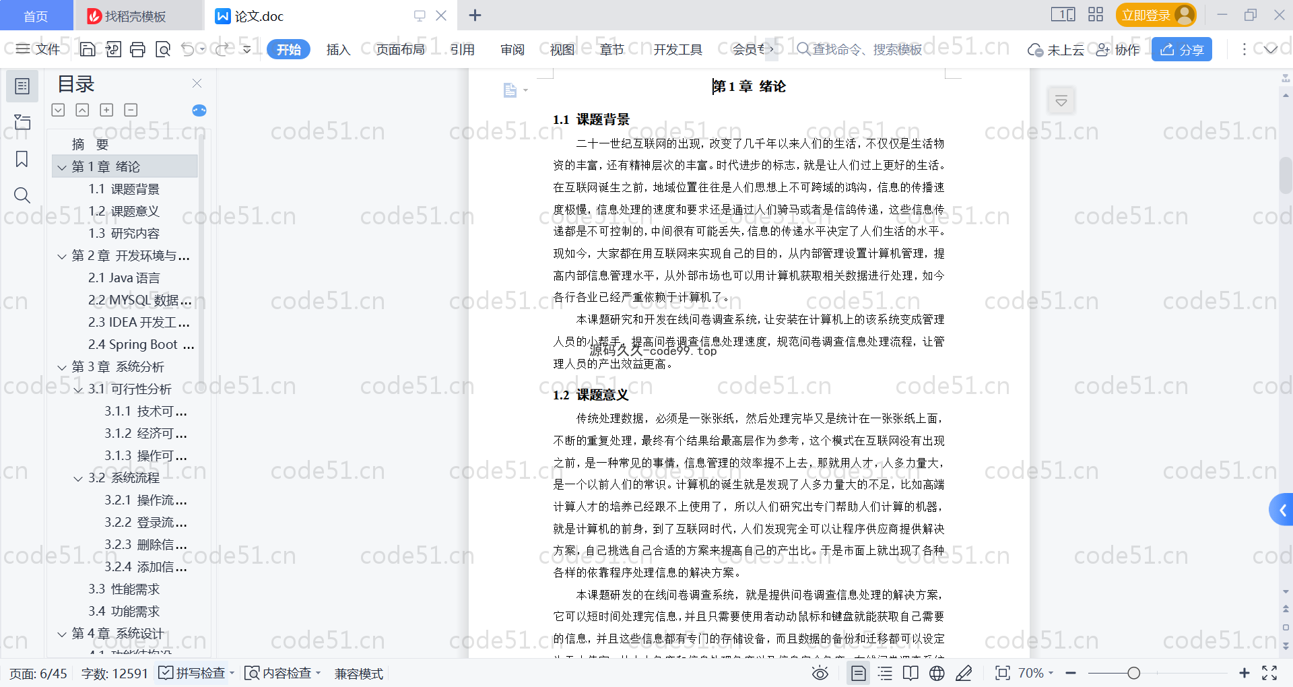Image resolution: width=1293 pixels, height=687 pixels.
Task: Click the 立即登录 login button
Action: point(1156,15)
